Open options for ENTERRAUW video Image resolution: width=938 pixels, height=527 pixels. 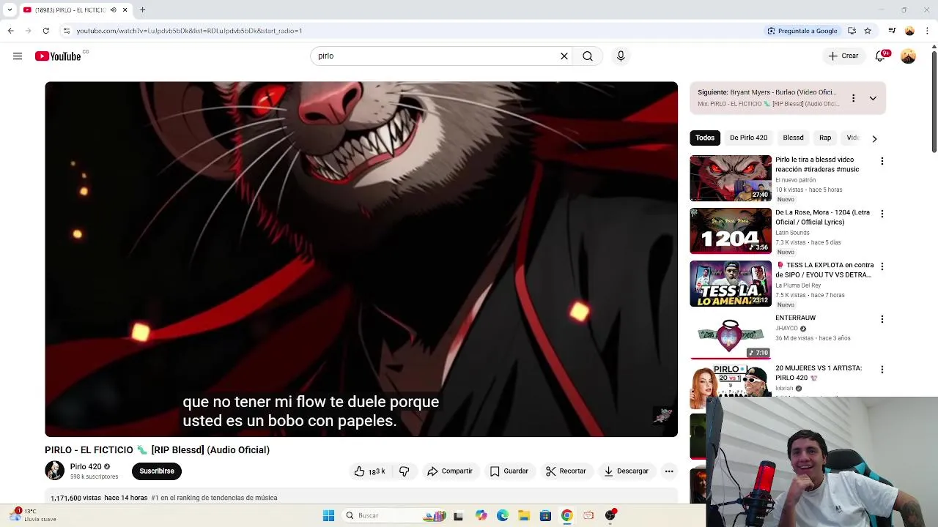pyautogui.click(x=882, y=319)
